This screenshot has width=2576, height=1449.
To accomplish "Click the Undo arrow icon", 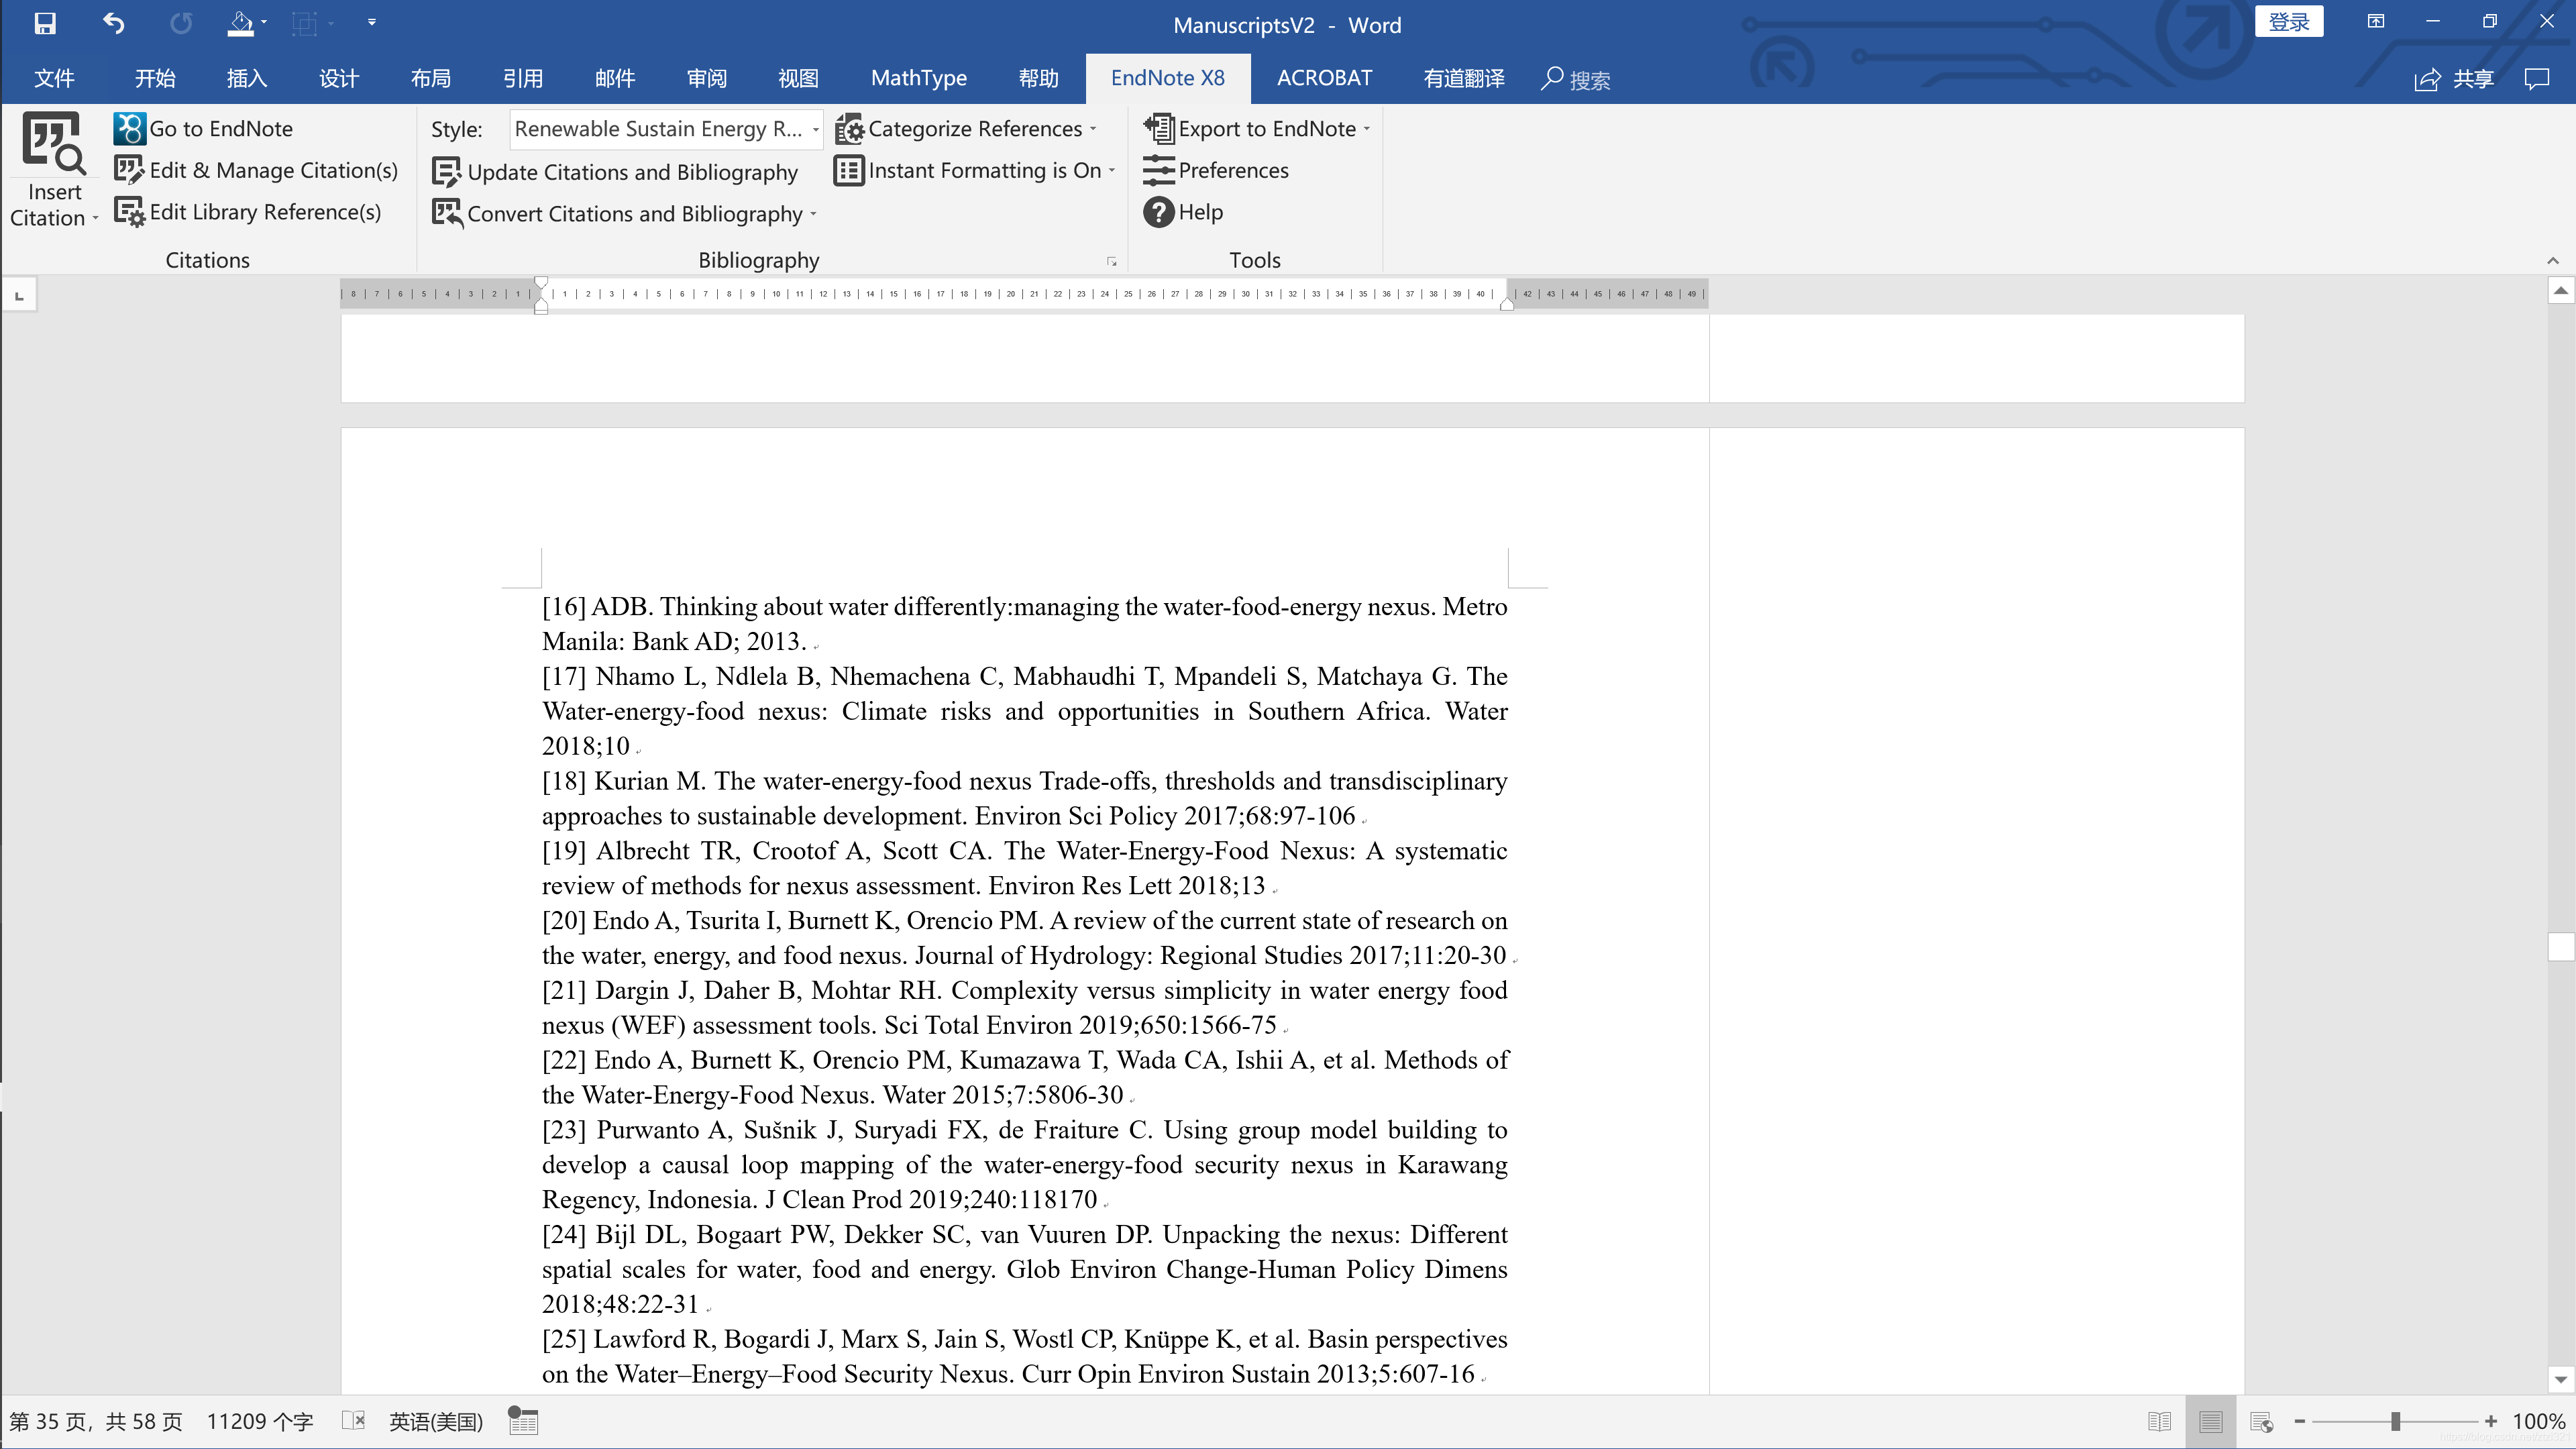I will (x=114, y=23).
